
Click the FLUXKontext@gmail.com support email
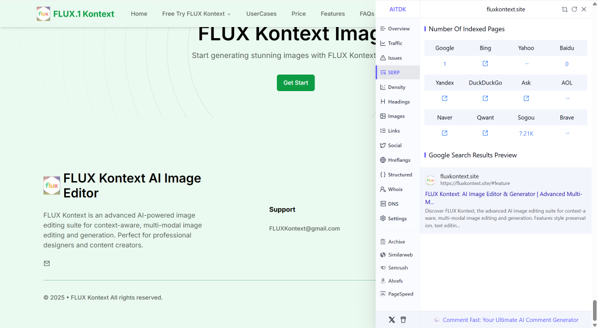coord(305,229)
